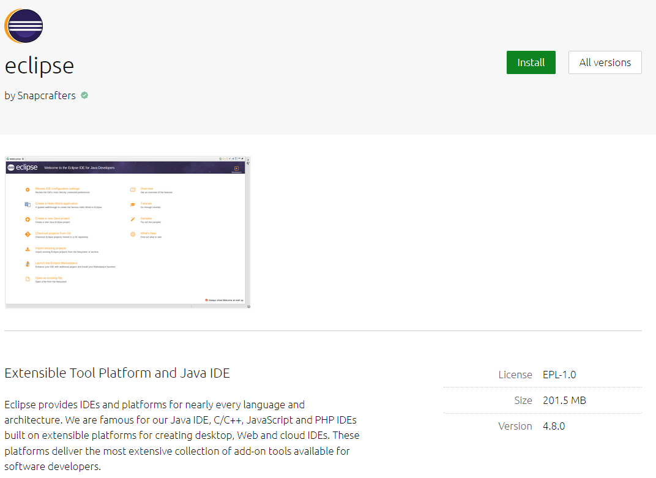Click the What's New link text

click(x=148, y=233)
